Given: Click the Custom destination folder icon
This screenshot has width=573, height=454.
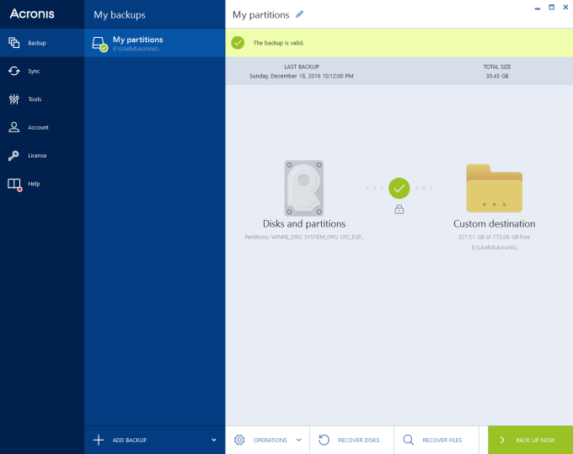Looking at the screenshot, I should pyautogui.click(x=494, y=188).
